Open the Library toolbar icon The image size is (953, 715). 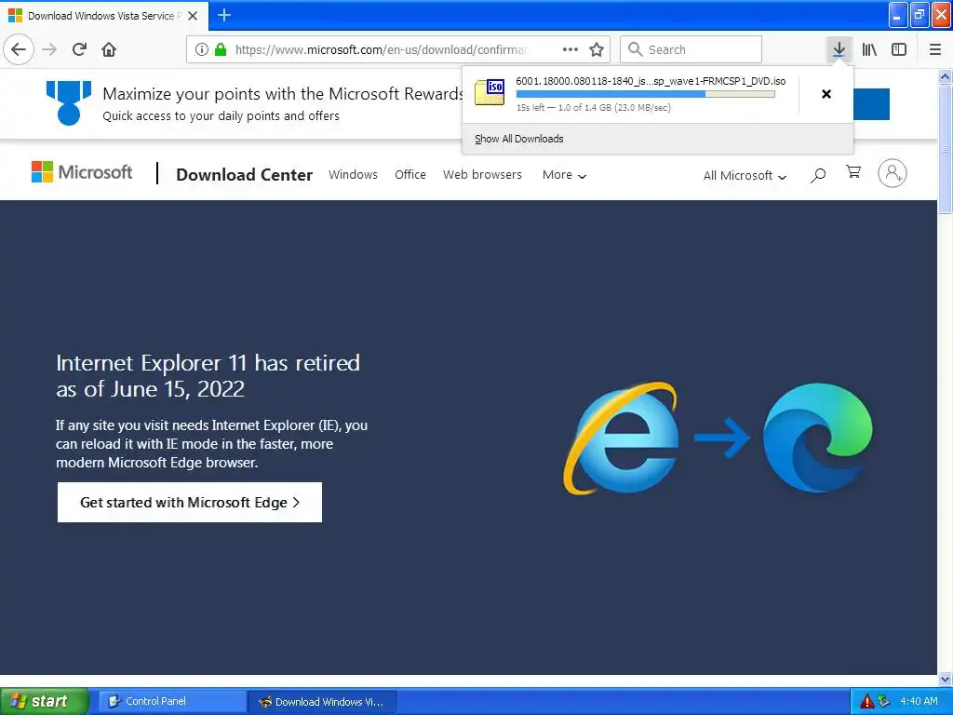869,49
